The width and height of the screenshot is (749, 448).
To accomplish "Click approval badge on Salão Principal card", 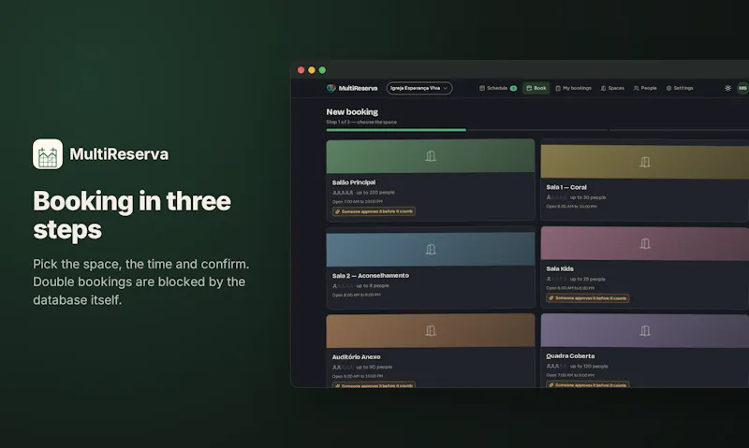I will [374, 211].
